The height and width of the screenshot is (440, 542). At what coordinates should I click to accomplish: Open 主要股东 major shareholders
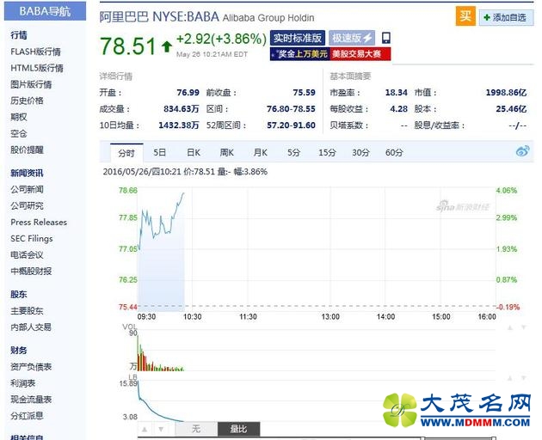click(27, 311)
